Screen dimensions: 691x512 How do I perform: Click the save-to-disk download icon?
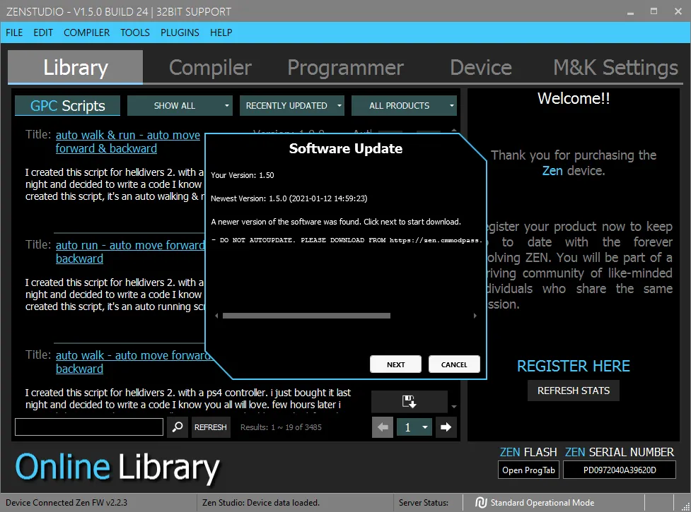[409, 402]
